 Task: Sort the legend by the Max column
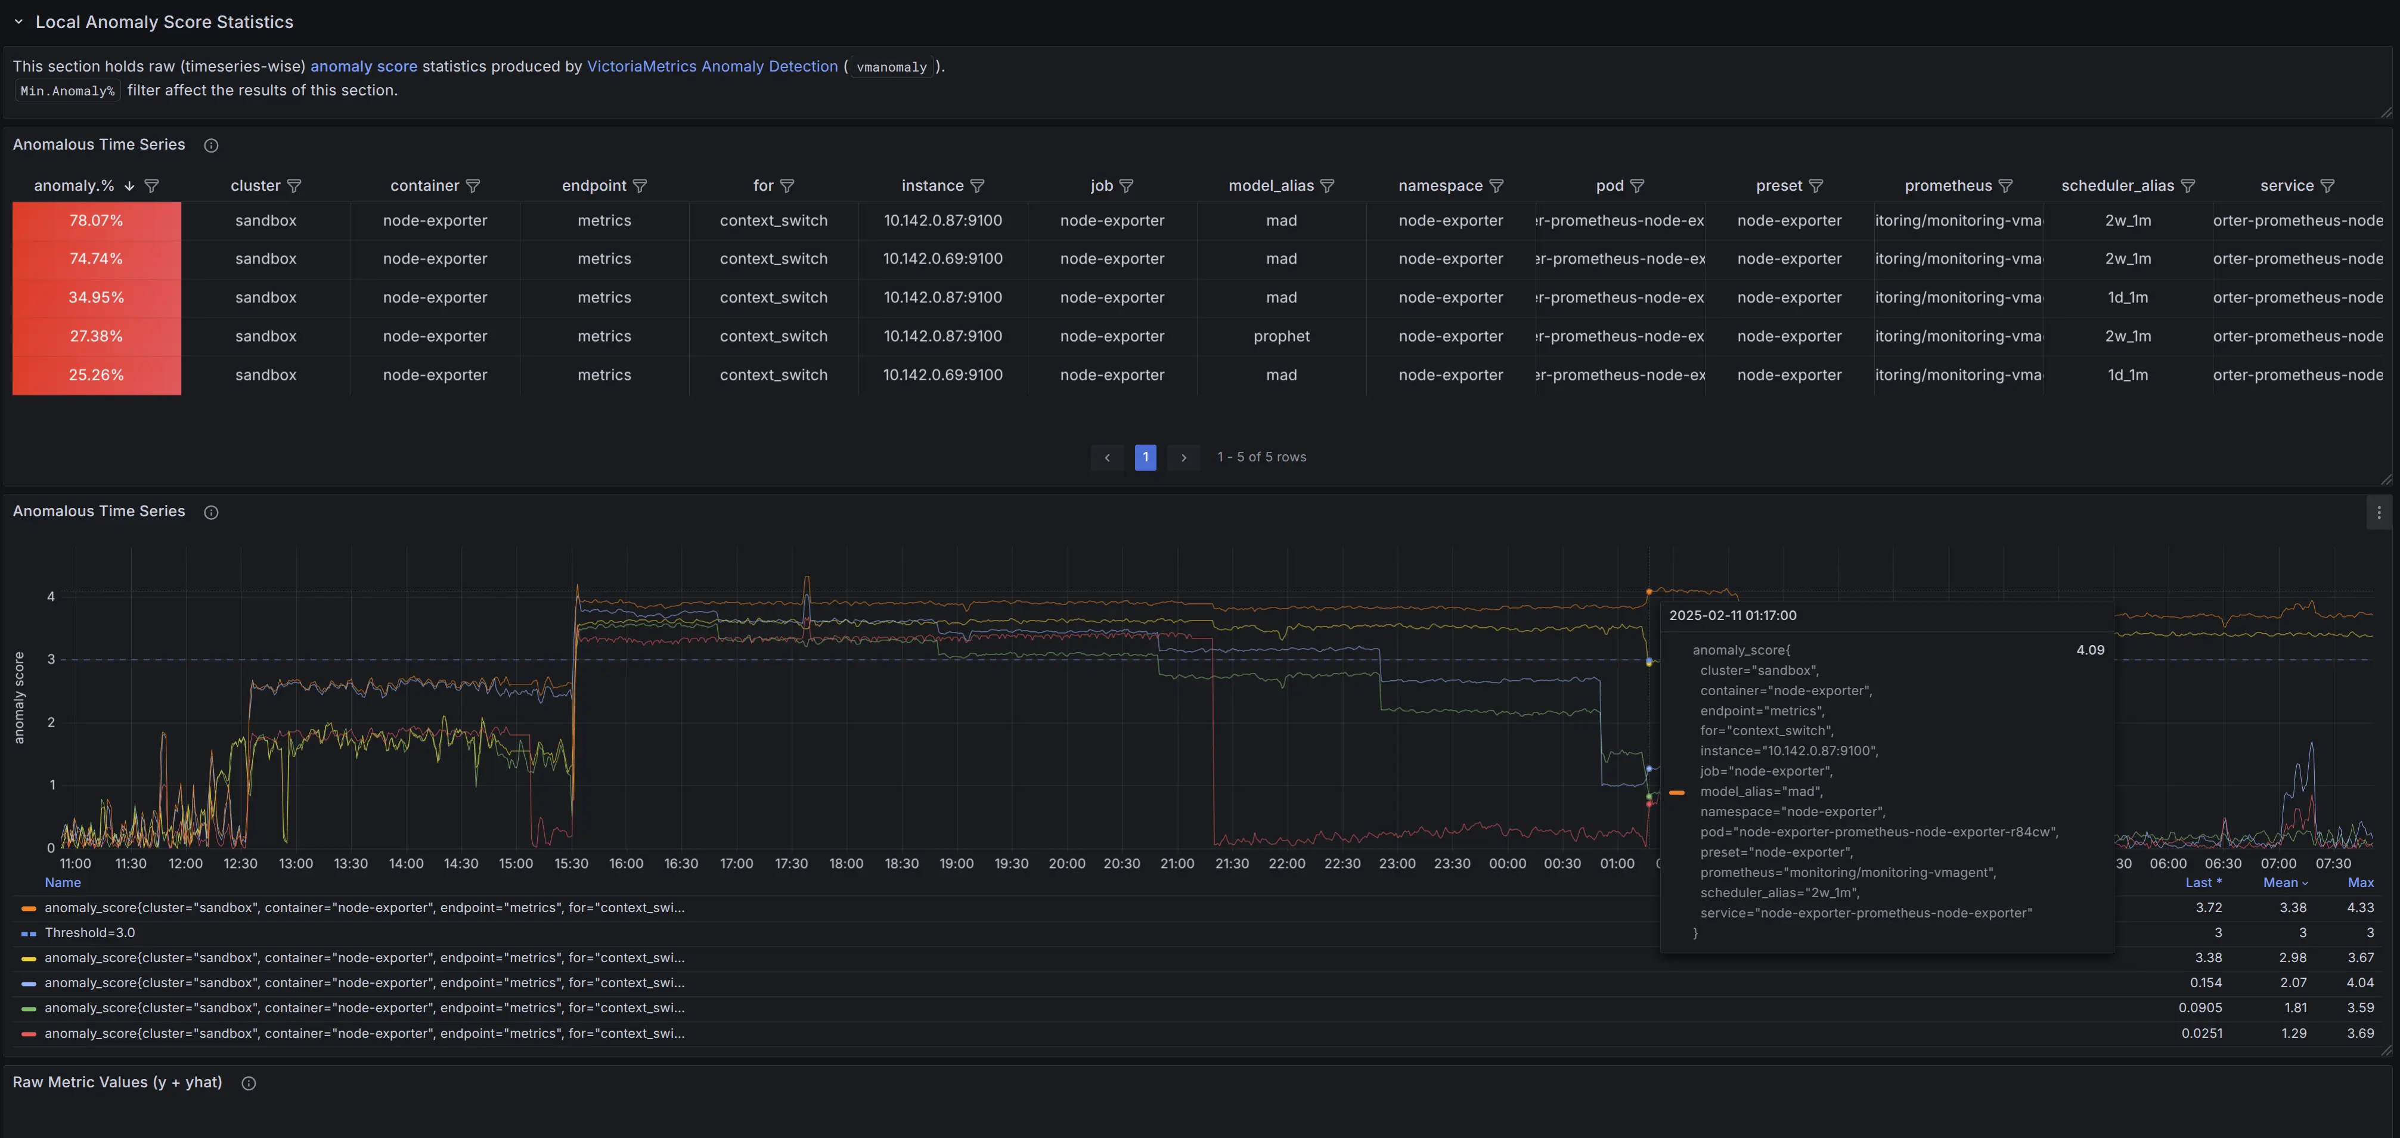[x=2360, y=883]
